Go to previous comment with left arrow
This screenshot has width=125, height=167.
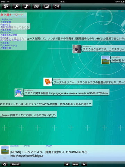tap(67, 164)
